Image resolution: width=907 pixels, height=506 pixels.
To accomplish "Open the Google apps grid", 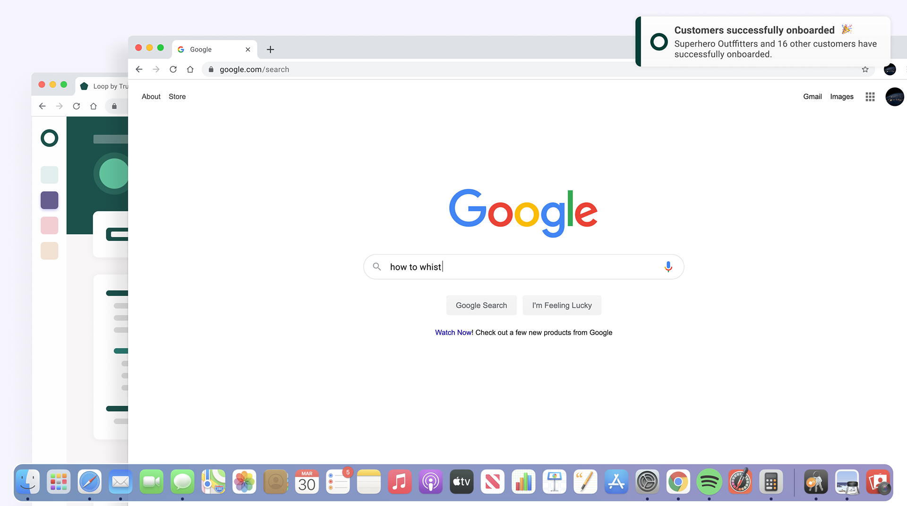I will pos(870,96).
